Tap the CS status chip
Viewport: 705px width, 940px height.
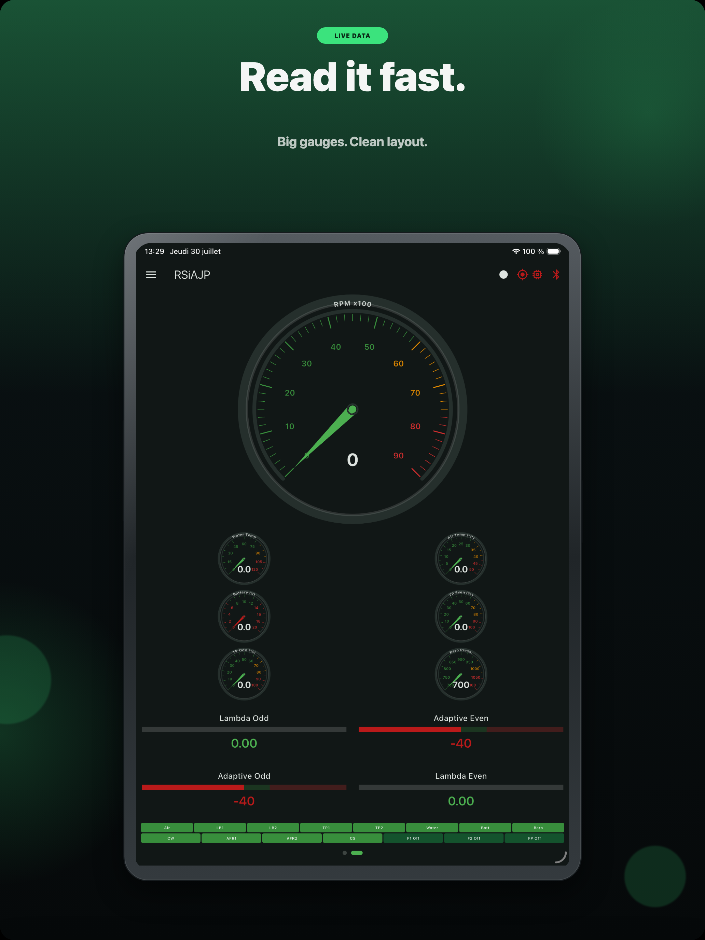click(x=353, y=838)
